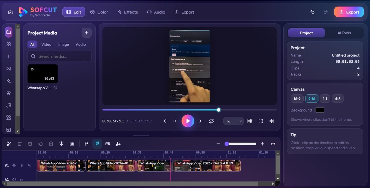Add an audio track music-plus icon
This screenshot has width=370, height=188.
coord(118,144)
